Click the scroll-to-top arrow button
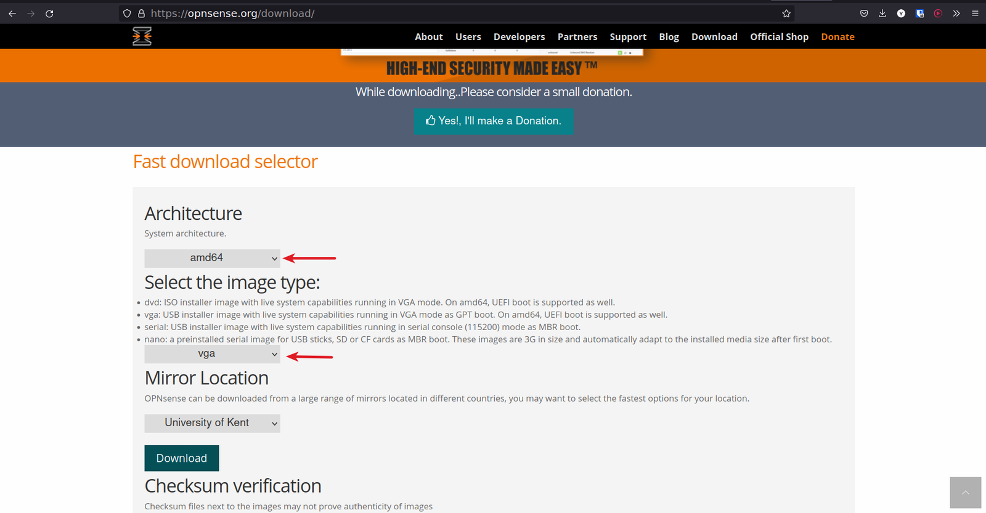Viewport: 986px width, 513px height. tap(965, 493)
